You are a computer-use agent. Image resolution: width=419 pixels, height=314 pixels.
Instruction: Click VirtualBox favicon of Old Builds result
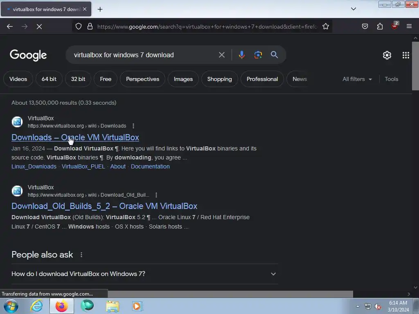pos(17,191)
